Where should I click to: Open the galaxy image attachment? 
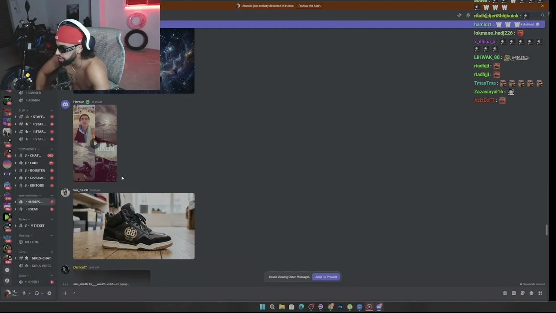[177, 61]
